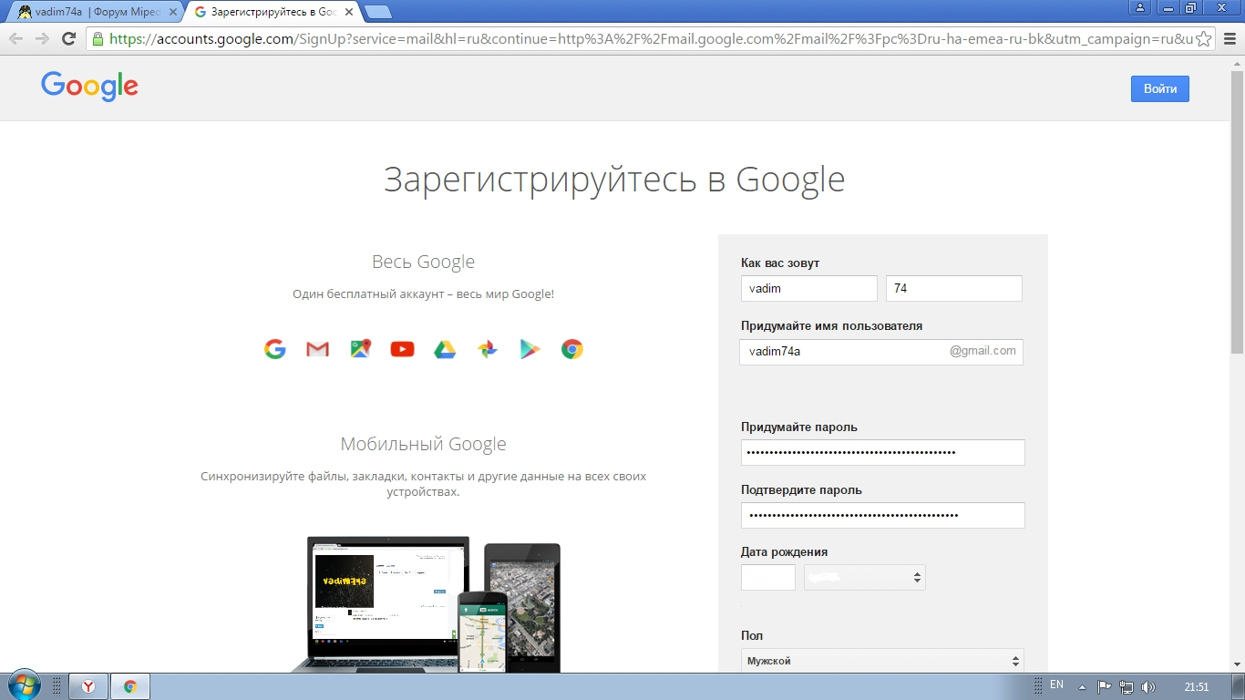Click the Gmail envelope icon
This screenshot has width=1245, height=700.
(x=317, y=349)
